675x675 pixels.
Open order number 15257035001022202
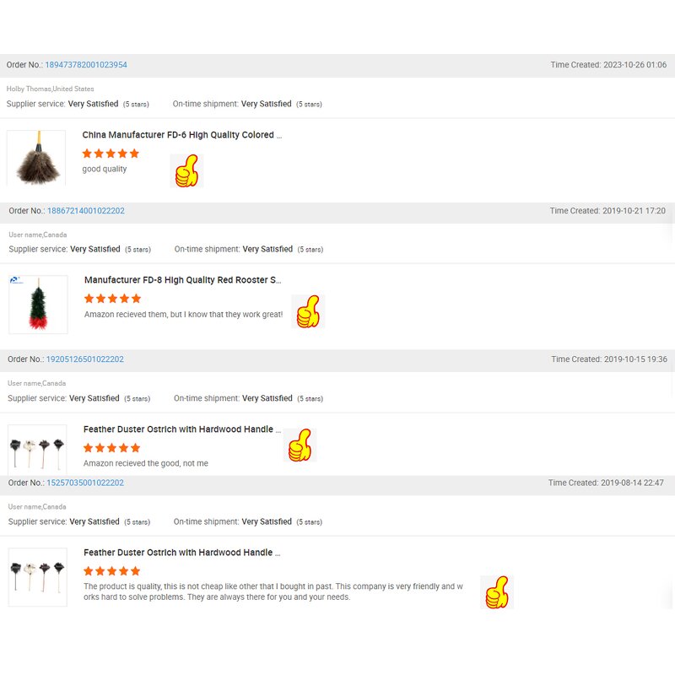(x=85, y=483)
